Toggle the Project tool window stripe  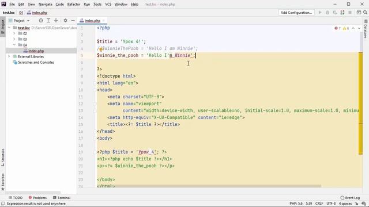click(2, 26)
